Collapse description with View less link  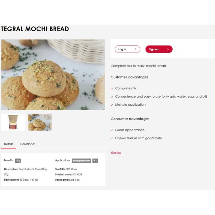pyautogui.click(x=116, y=152)
